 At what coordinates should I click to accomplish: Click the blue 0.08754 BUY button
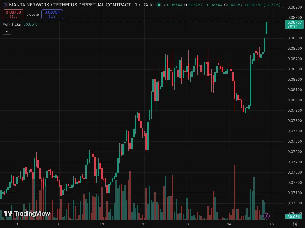coord(52,14)
